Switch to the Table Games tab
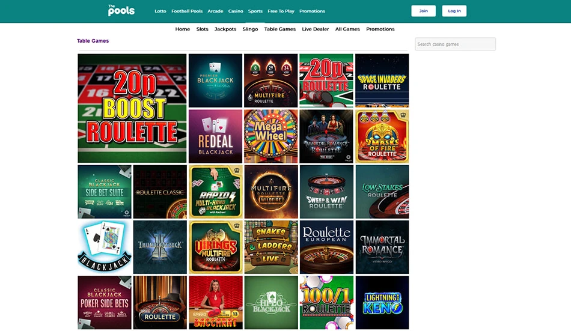This screenshot has height=331, width=571. pyautogui.click(x=279, y=29)
